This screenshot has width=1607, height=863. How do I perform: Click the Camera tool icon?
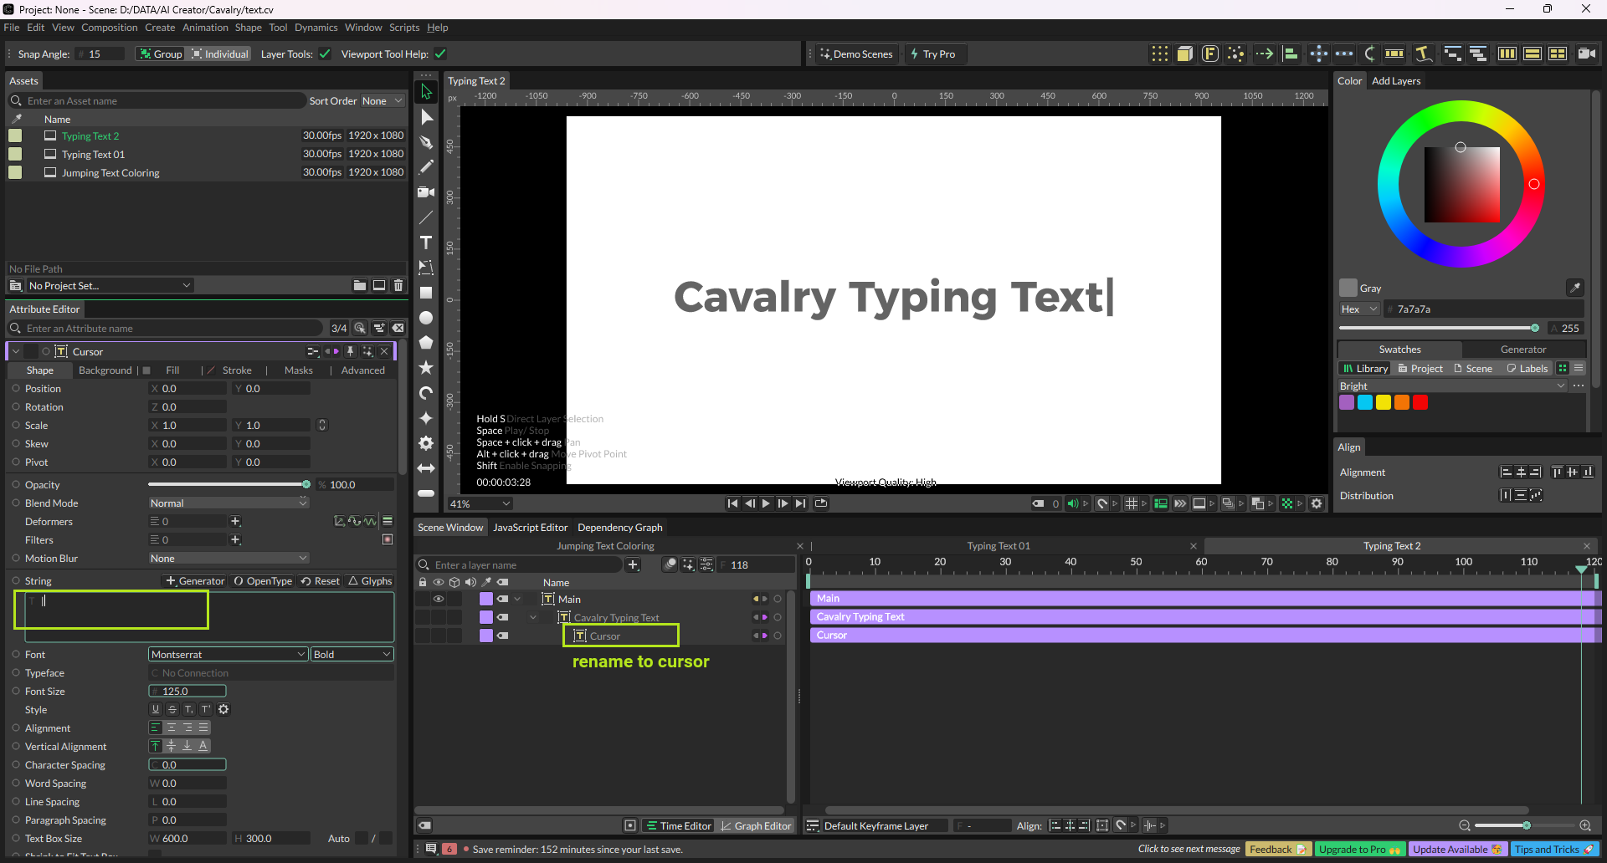[426, 192]
